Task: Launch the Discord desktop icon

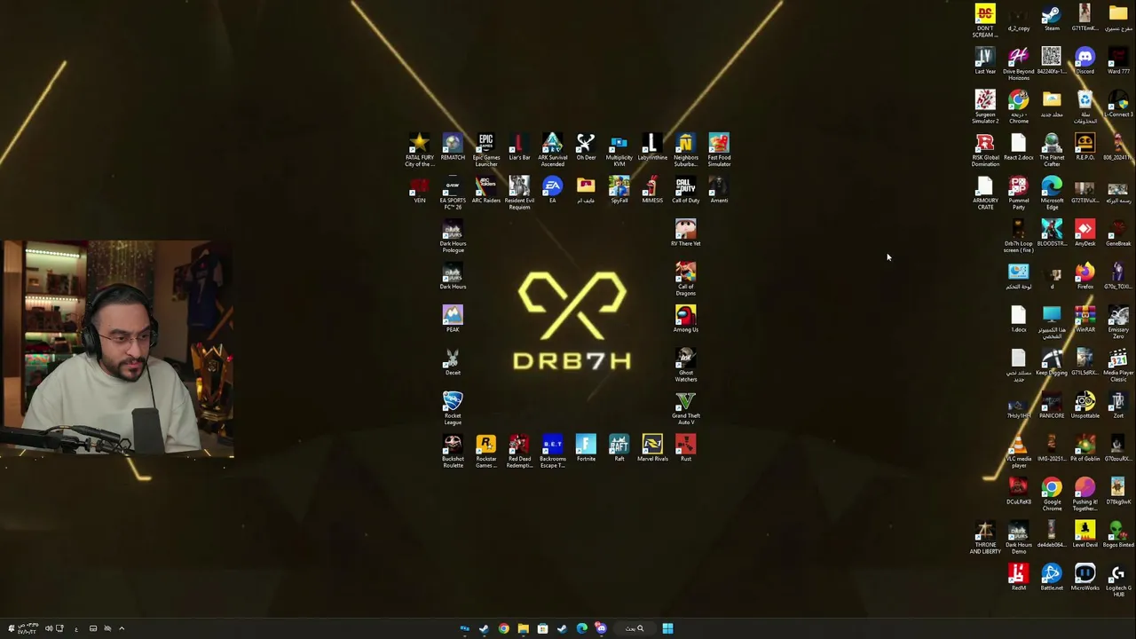Action: (x=1085, y=60)
